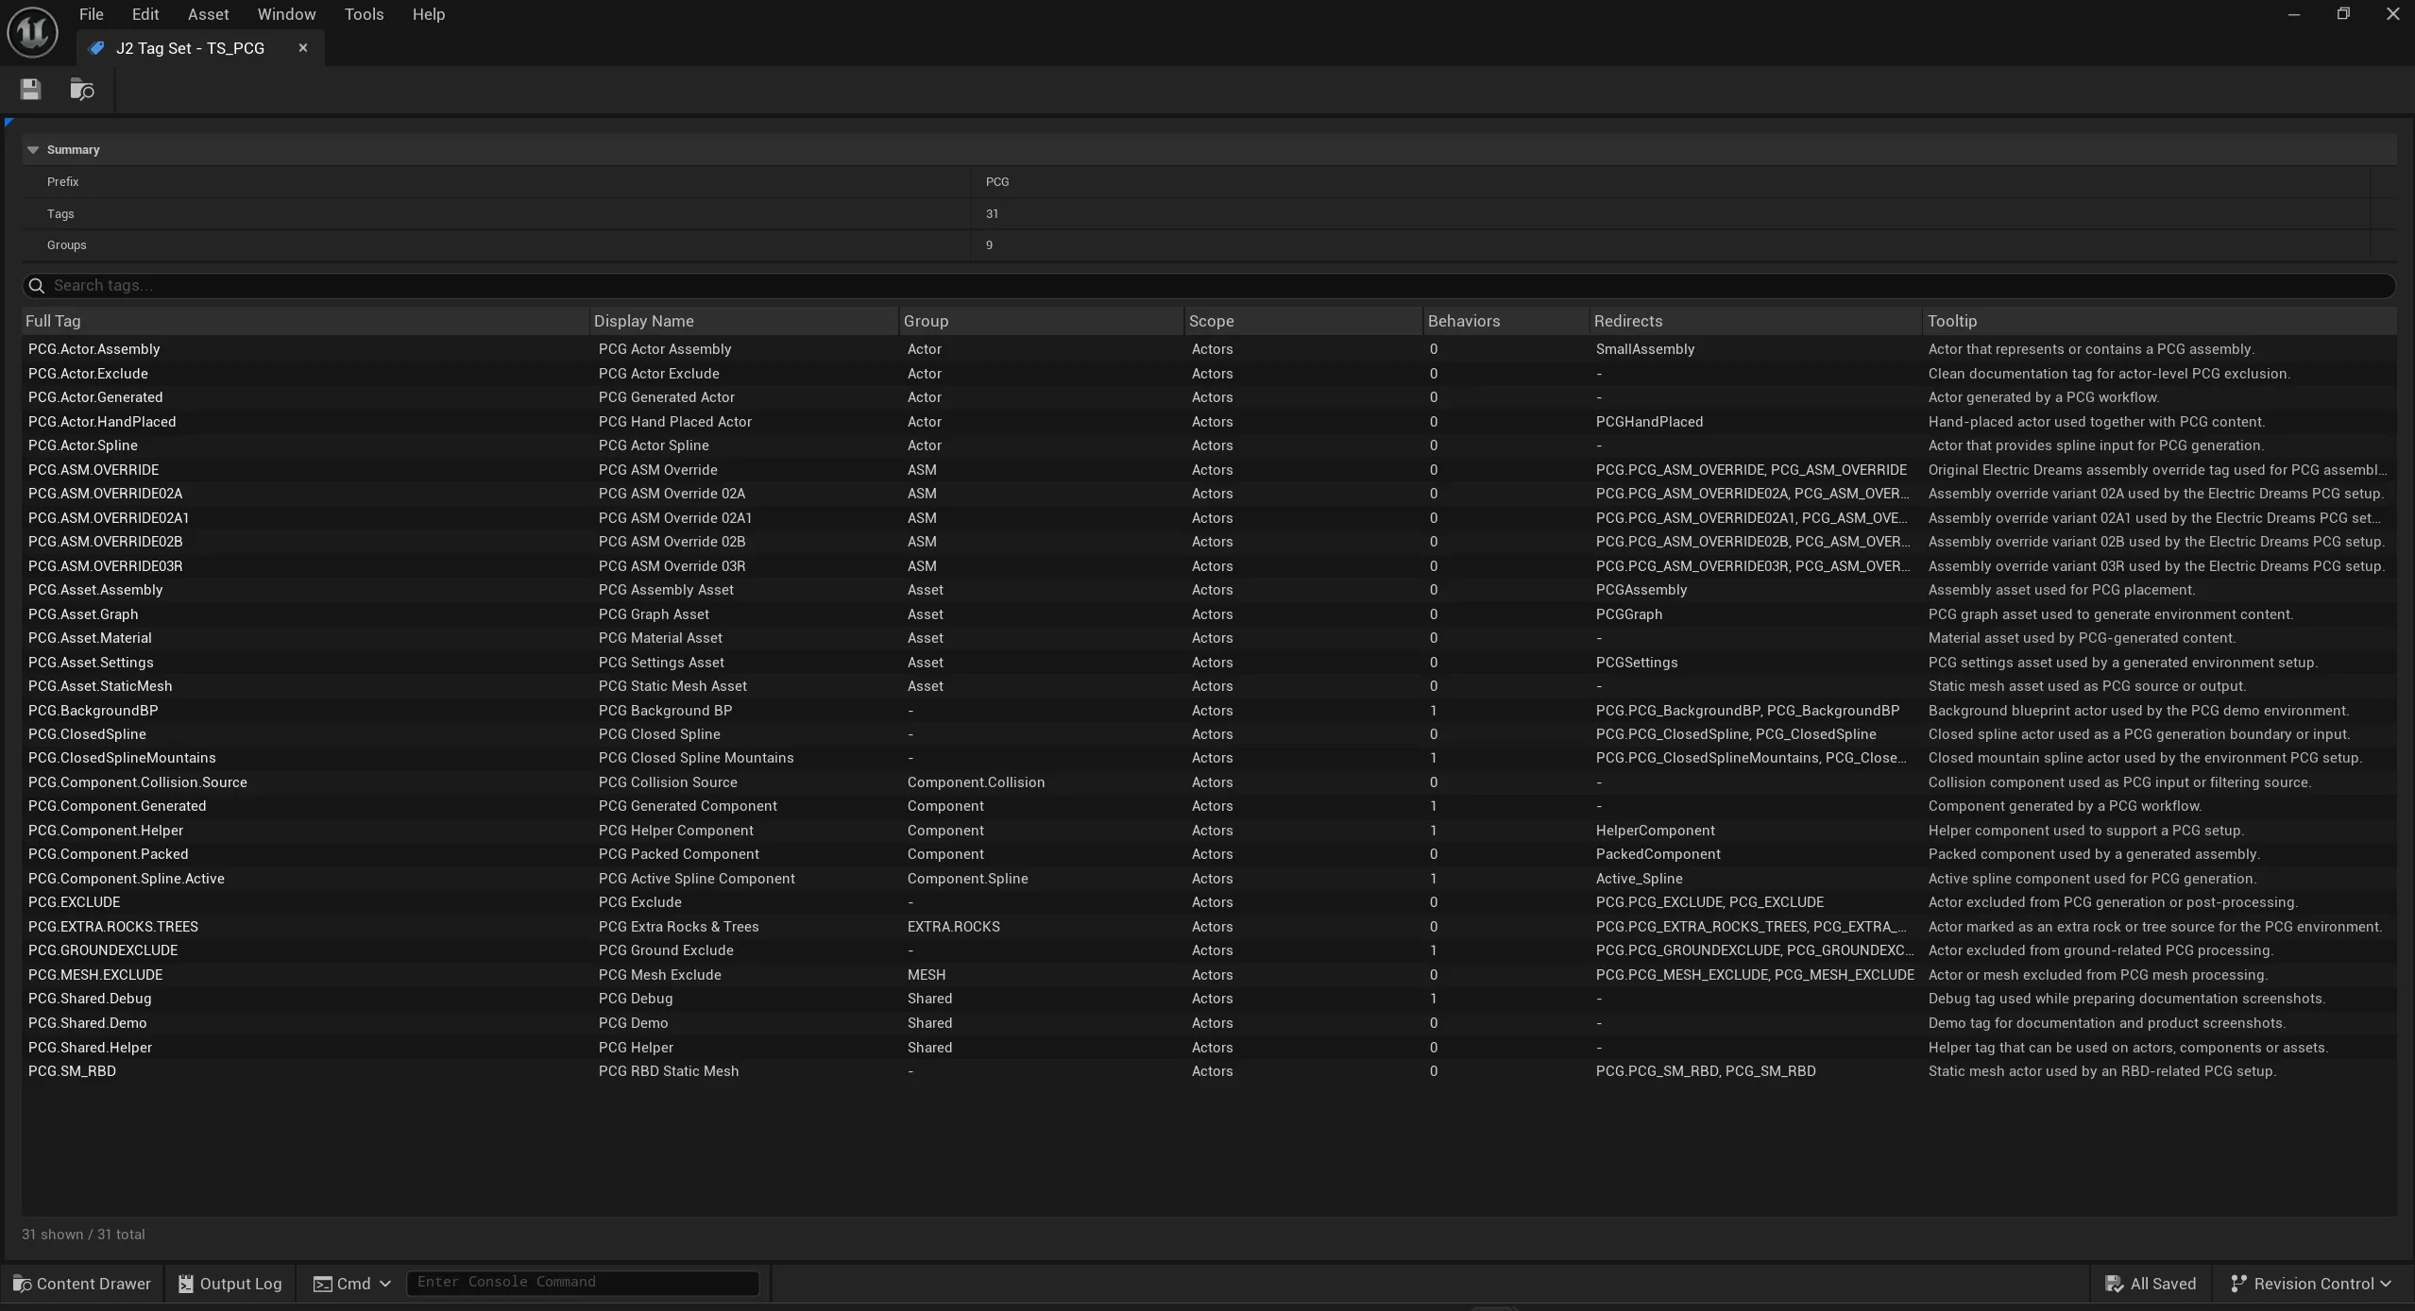2415x1311 pixels.
Task: Open the Edit menu
Action: point(145,14)
